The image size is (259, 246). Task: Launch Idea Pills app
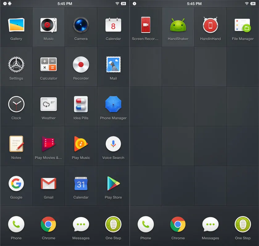coord(81,104)
